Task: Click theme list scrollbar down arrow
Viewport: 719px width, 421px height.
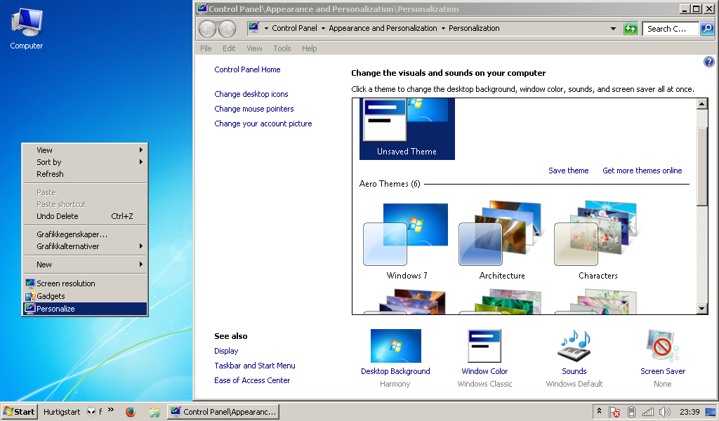Action: [702, 309]
